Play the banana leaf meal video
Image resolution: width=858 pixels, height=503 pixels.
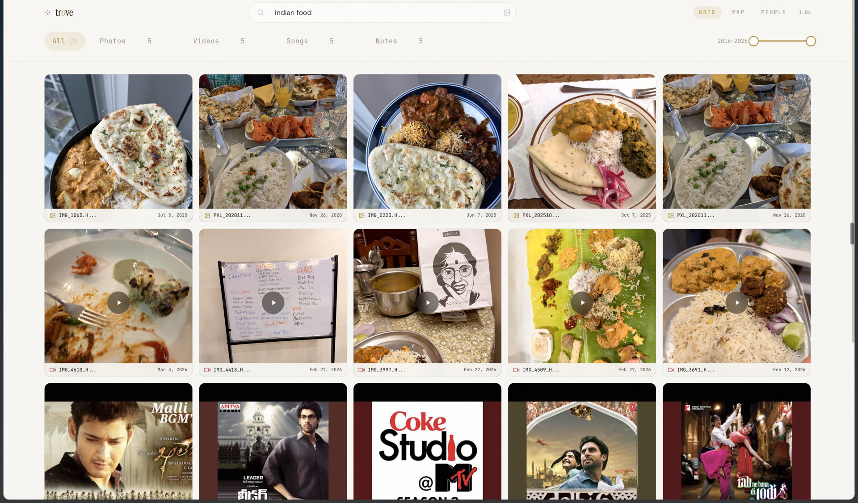click(582, 302)
